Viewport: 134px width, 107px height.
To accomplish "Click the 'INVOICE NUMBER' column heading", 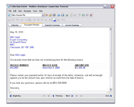I will tap(19, 65).
